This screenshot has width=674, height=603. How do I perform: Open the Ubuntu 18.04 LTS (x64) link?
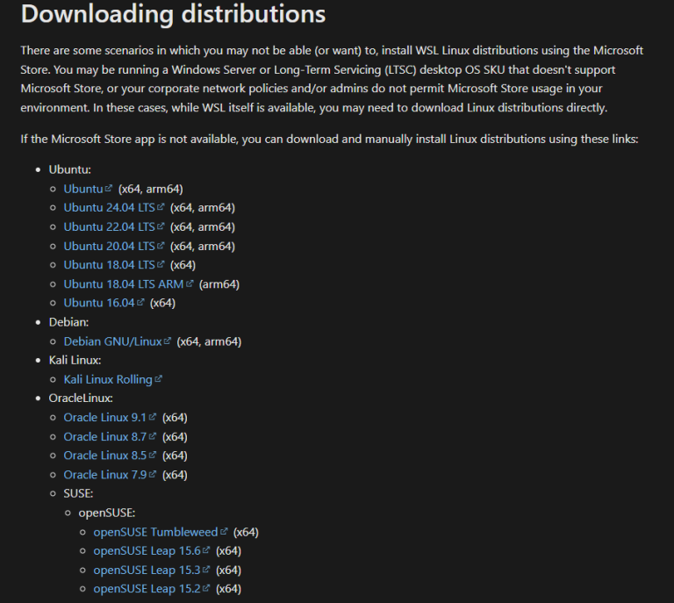coord(114,265)
